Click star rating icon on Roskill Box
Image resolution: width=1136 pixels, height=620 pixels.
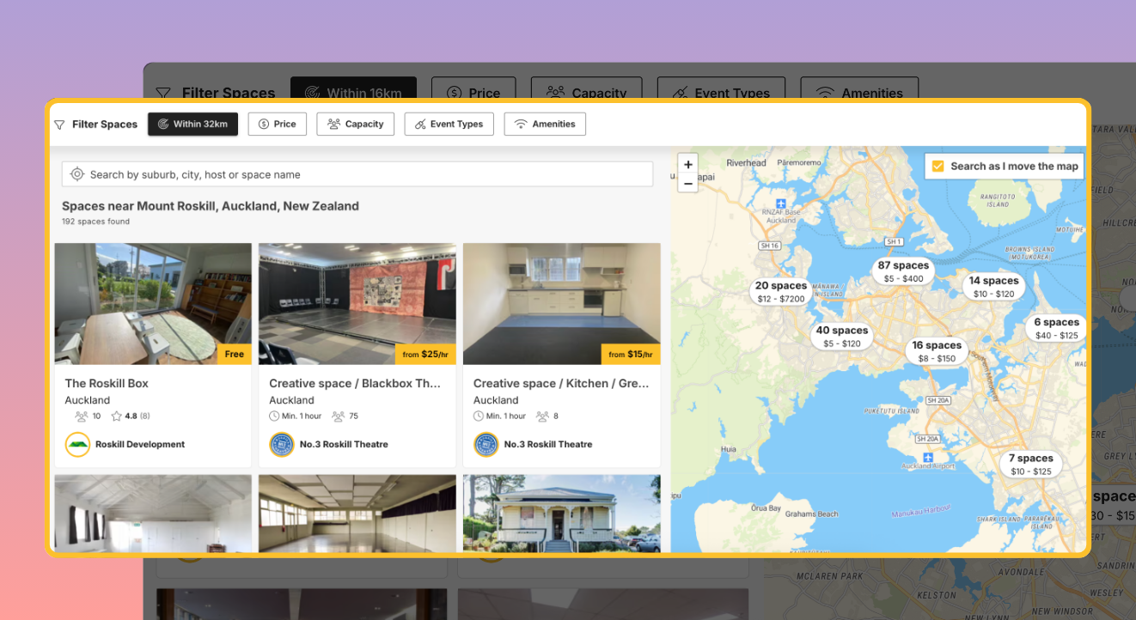tap(116, 416)
